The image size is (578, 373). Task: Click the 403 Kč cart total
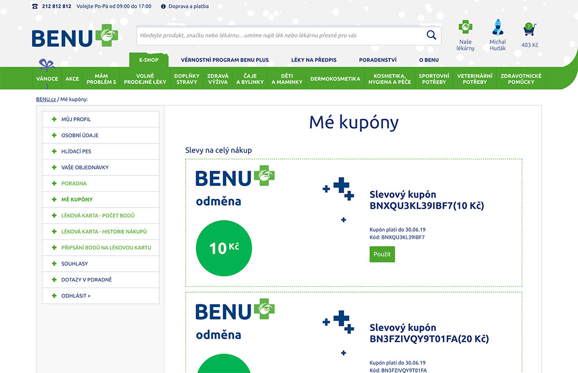pyautogui.click(x=529, y=45)
